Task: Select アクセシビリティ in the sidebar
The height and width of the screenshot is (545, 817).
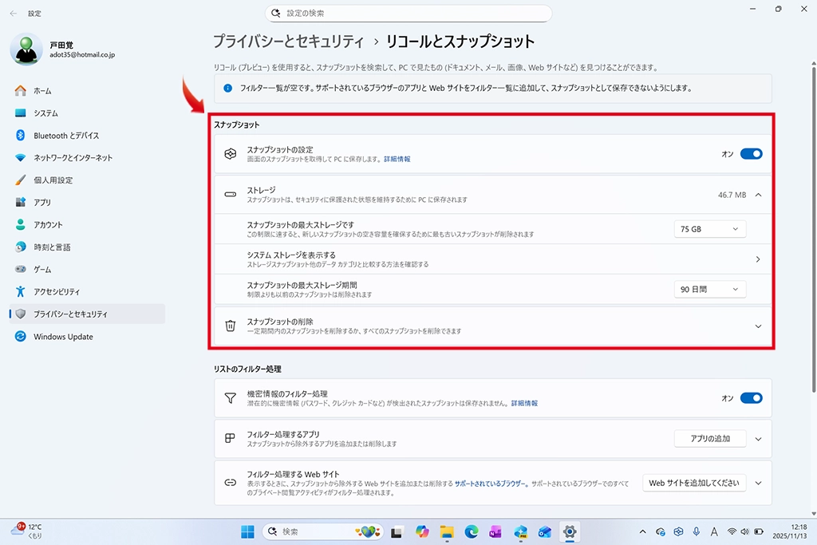Action: coord(57,292)
